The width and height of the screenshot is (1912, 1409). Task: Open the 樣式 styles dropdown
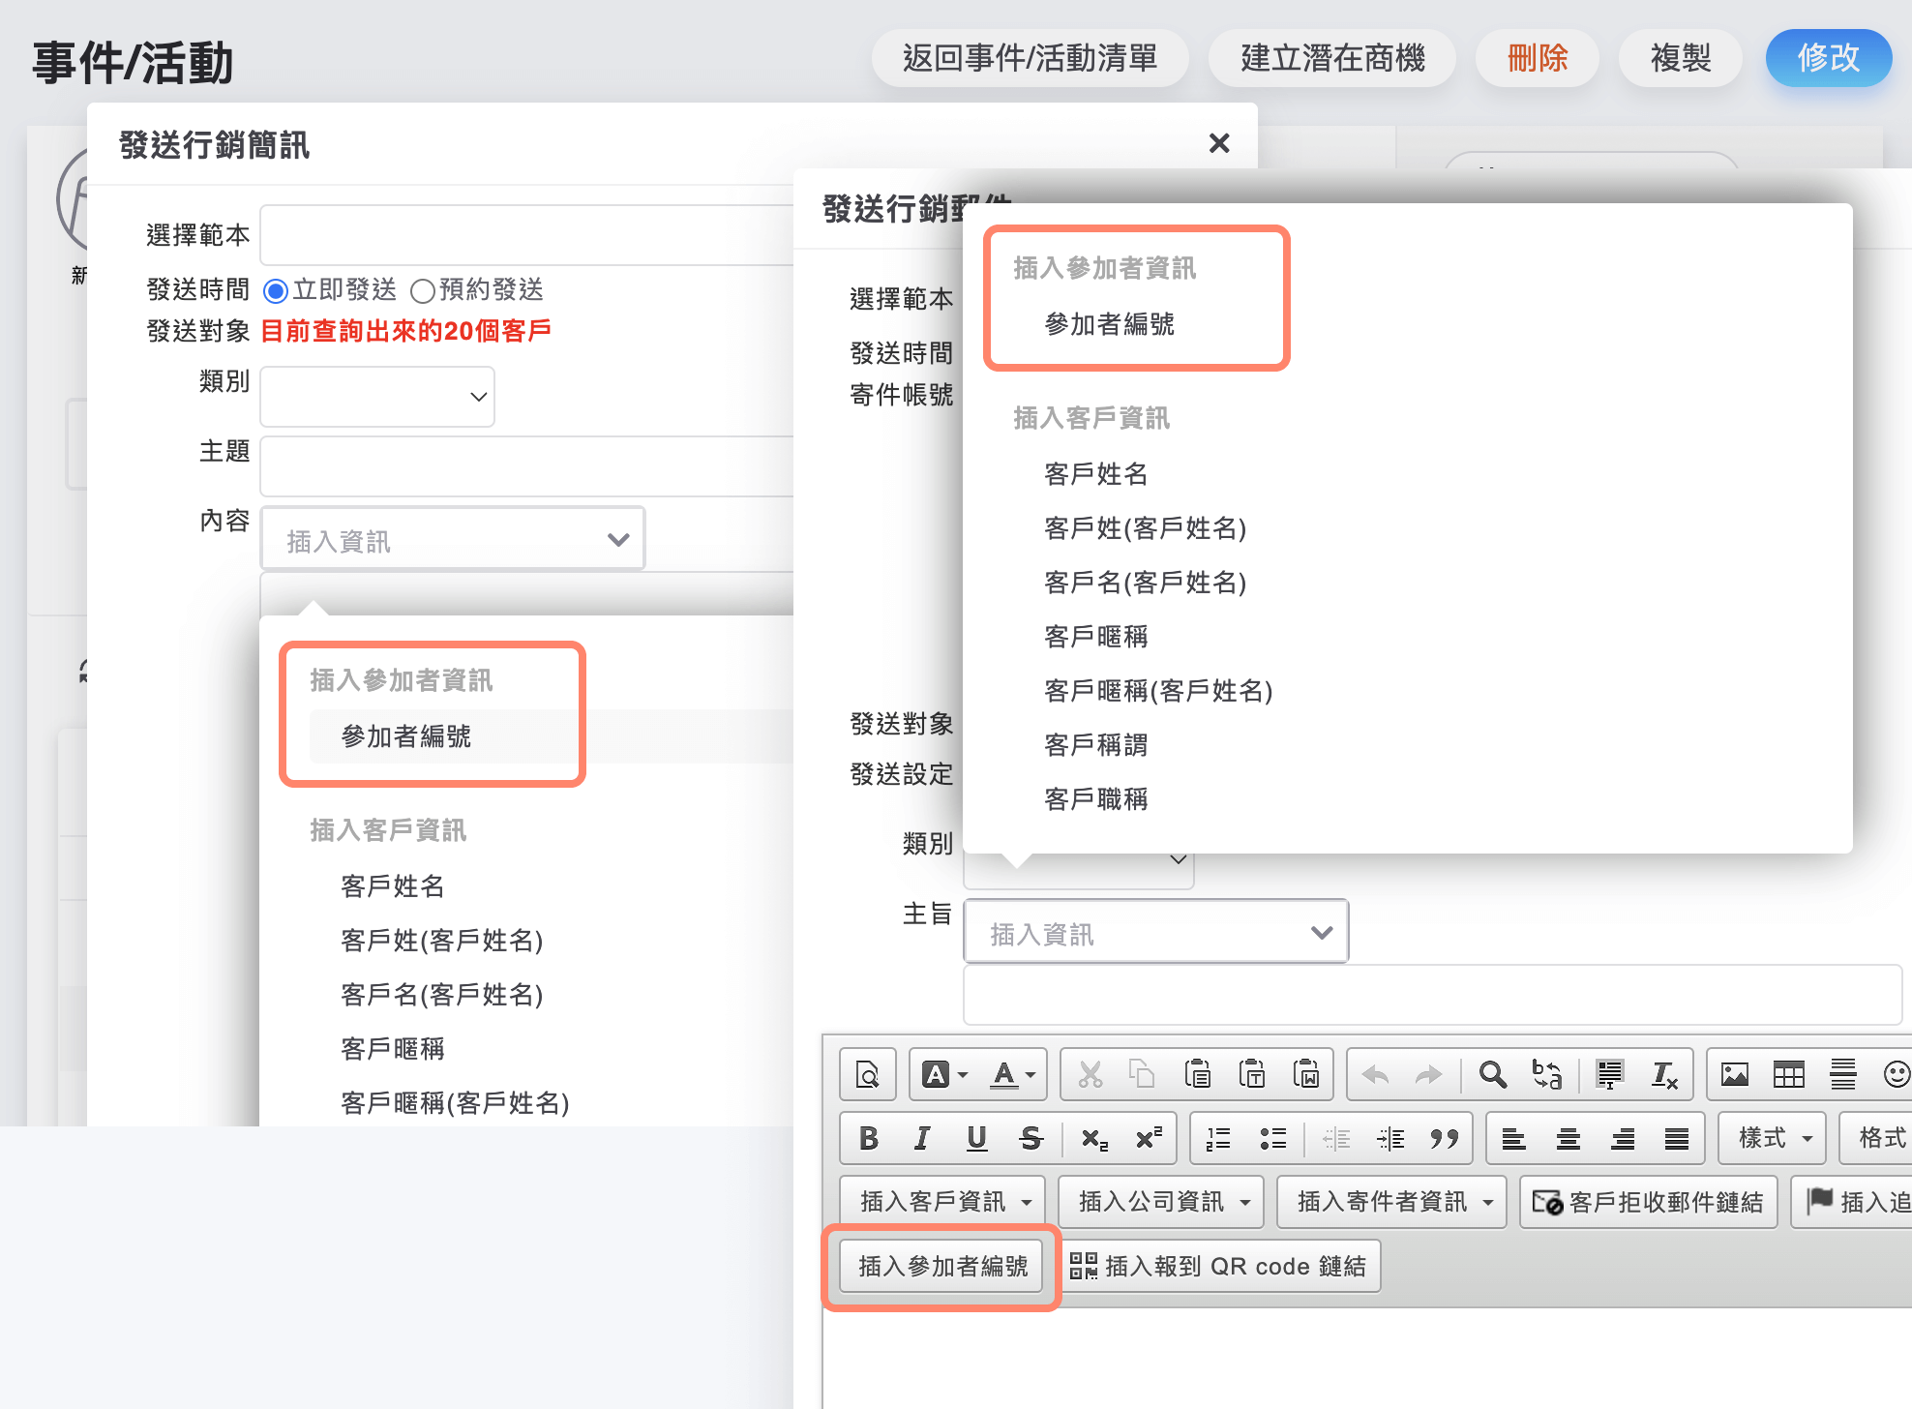[1772, 1138]
